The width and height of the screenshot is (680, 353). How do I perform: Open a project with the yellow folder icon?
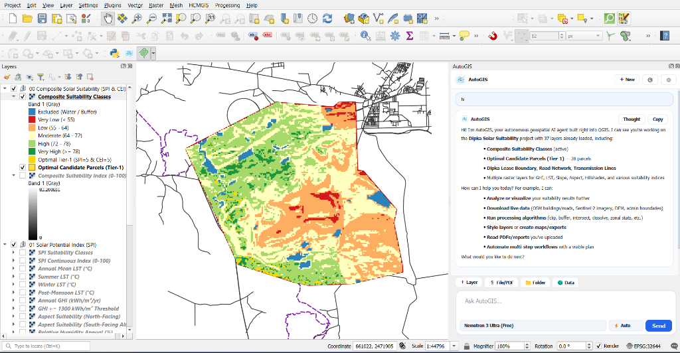point(27,19)
